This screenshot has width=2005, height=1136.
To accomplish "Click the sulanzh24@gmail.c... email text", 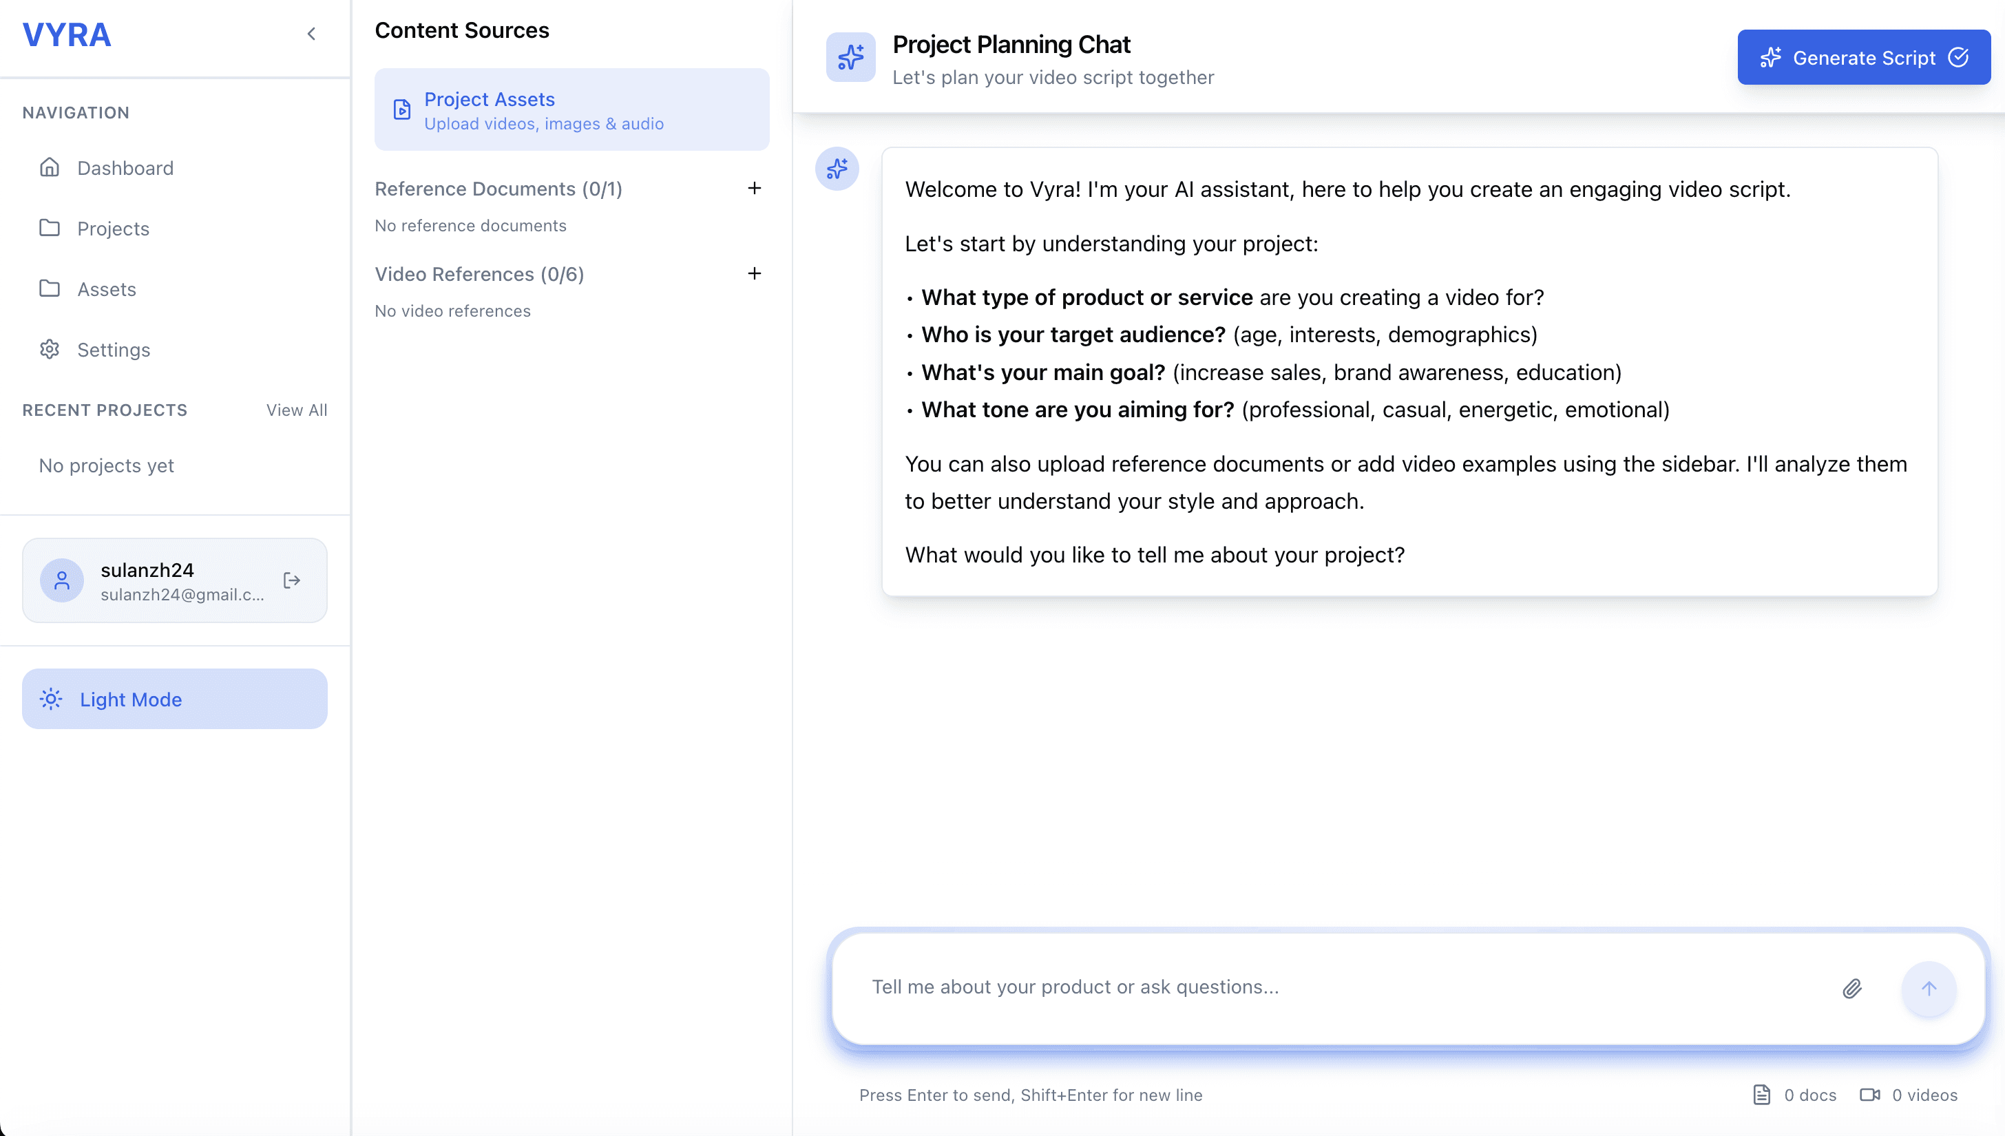I will [182, 595].
